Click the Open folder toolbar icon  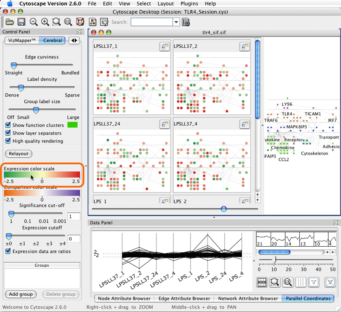[x=10, y=22]
